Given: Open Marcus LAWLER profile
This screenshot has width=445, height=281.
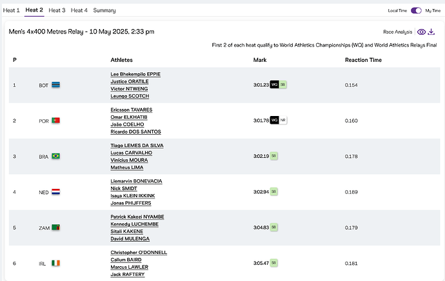Looking at the screenshot, I should [130, 267].
